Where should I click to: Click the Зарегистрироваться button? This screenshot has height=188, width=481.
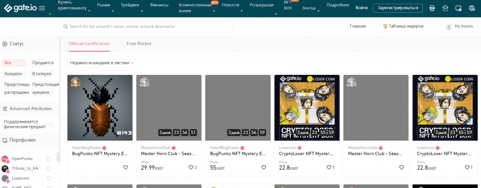pyautogui.click(x=397, y=8)
